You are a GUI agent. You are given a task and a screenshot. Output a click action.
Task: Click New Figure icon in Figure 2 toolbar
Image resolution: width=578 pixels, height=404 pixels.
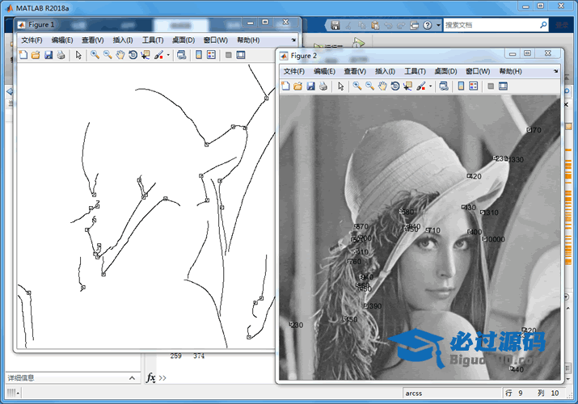click(285, 86)
